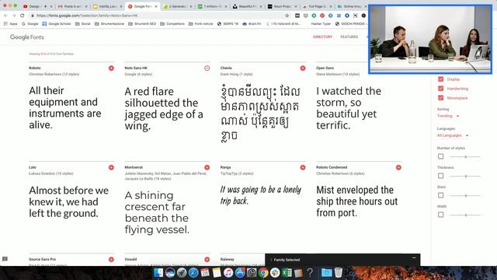Viewport: 497px width, 280px height.
Task: Open the All Languages dropdown
Action: 453,135
